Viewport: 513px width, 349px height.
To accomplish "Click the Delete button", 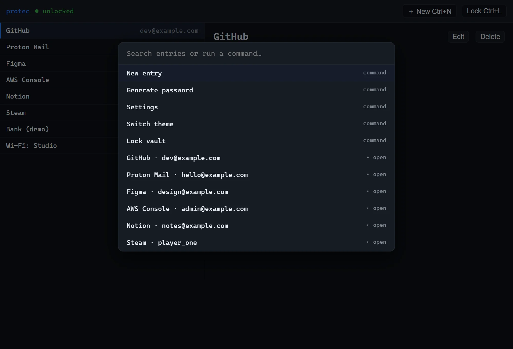I will point(490,37).
